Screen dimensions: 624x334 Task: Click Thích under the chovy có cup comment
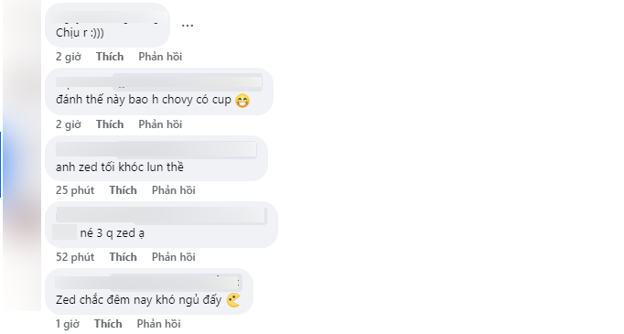tap(110, 124)
